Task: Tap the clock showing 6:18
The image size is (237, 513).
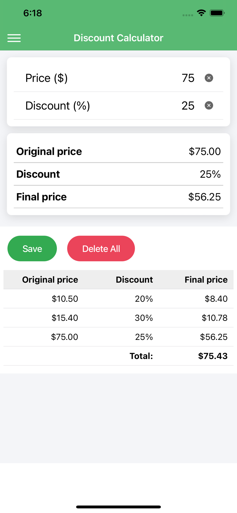Action: [33, 13]
